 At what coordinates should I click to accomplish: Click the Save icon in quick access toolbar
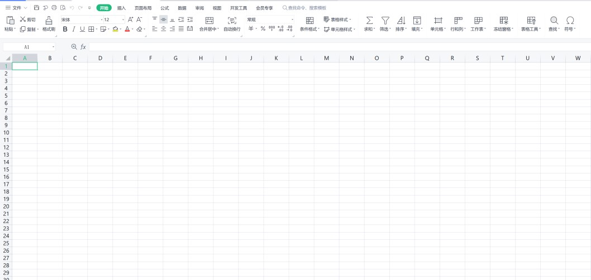click(36, 7)
